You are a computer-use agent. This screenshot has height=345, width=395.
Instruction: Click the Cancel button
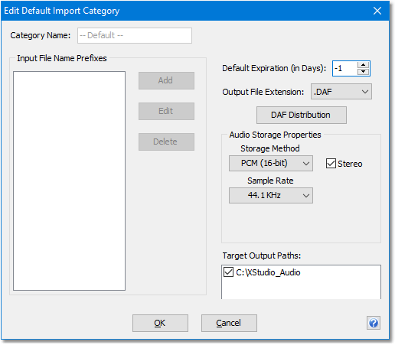[x=229, y=323]
